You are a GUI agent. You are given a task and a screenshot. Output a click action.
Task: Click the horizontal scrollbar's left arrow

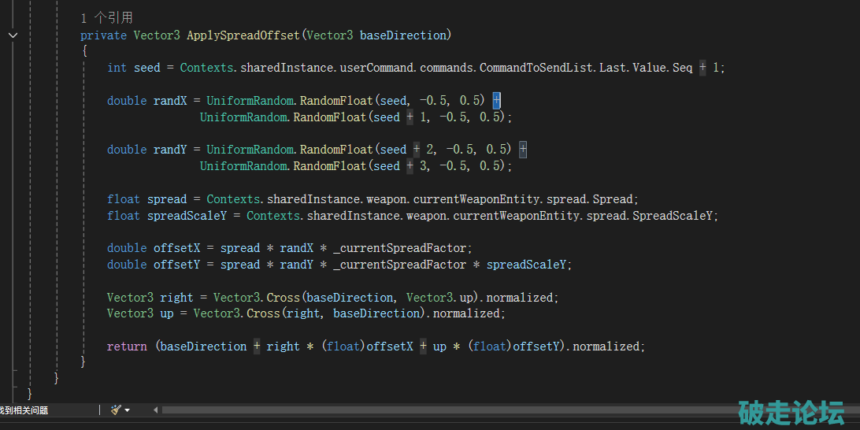pos(155,410)
